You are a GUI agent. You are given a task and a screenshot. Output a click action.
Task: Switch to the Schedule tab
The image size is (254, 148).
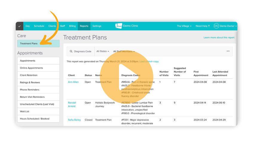[x=39, y=26]
